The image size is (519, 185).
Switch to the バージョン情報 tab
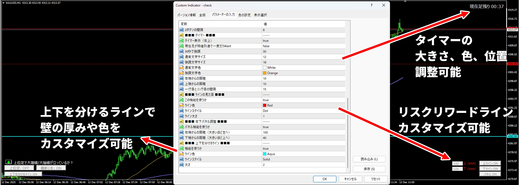click(187, 15)
